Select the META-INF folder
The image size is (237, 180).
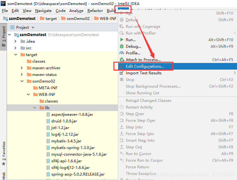coord(48,88)
